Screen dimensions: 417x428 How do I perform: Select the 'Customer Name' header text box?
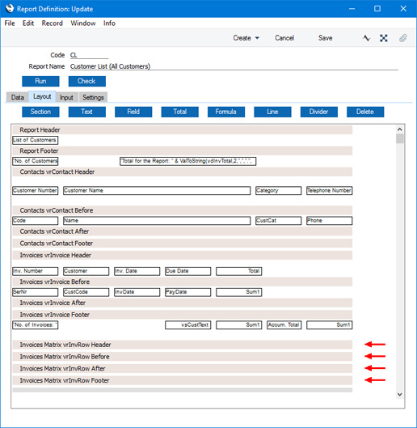(157, 190)
